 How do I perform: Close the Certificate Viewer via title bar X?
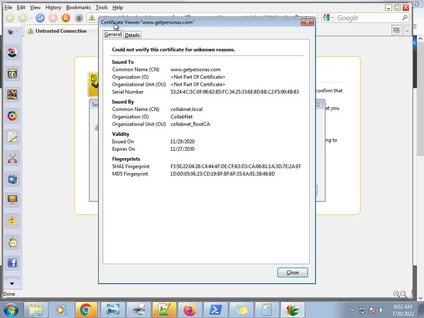point(307,22)
